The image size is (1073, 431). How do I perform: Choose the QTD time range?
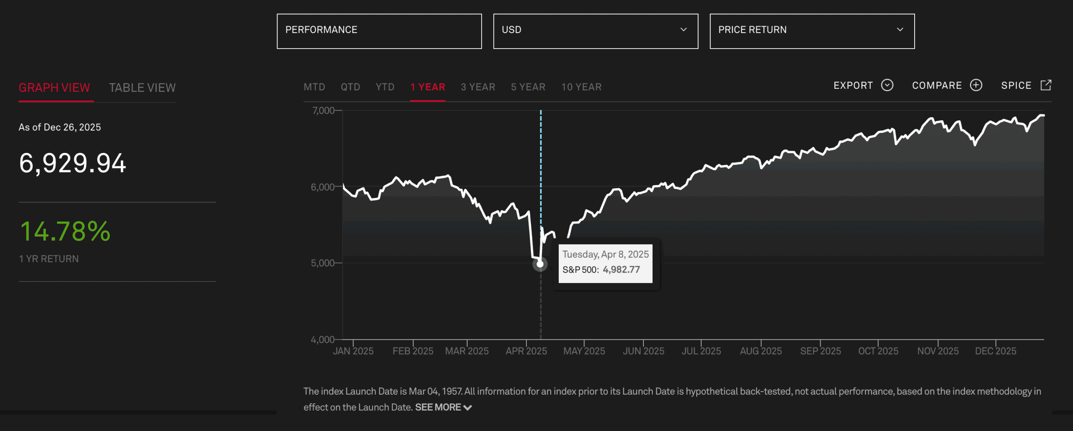click(x=350, y=87)
